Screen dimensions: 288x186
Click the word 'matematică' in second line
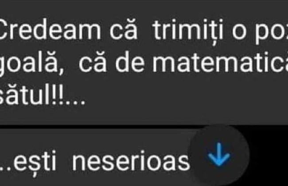pyautogui.click(x=220, y=62)
